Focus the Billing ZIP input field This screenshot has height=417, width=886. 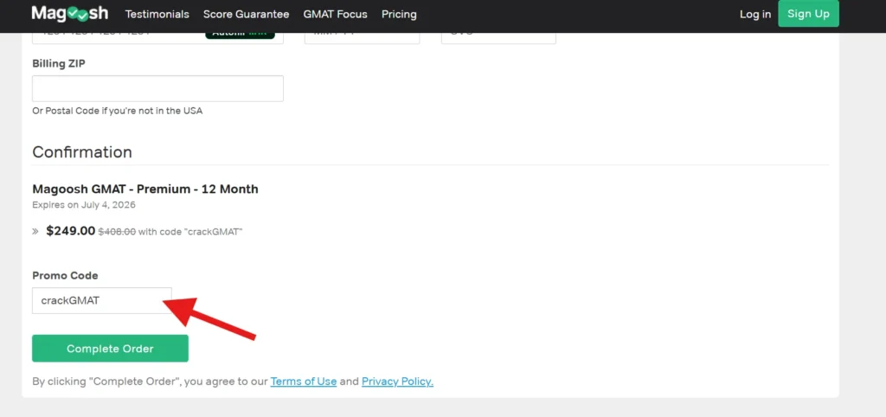point(157,89)
